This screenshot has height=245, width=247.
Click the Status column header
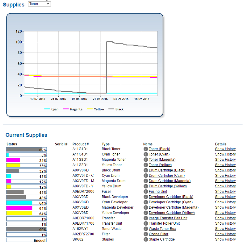[12, 144]
